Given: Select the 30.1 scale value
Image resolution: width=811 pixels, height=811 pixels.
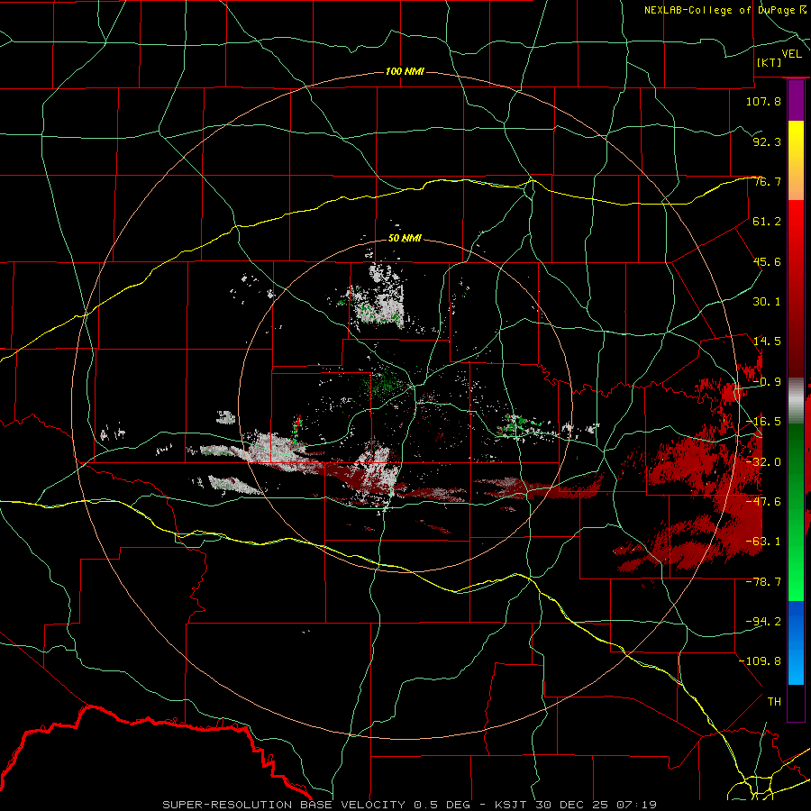Looking at the screenshot, I should [x=767, y=302].
